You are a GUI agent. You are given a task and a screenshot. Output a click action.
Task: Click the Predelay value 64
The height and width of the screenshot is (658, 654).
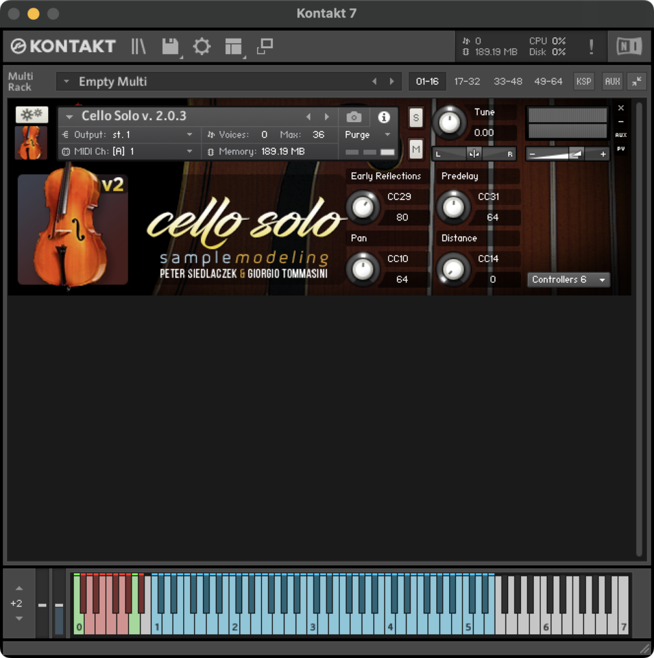[x=493, y=217]
